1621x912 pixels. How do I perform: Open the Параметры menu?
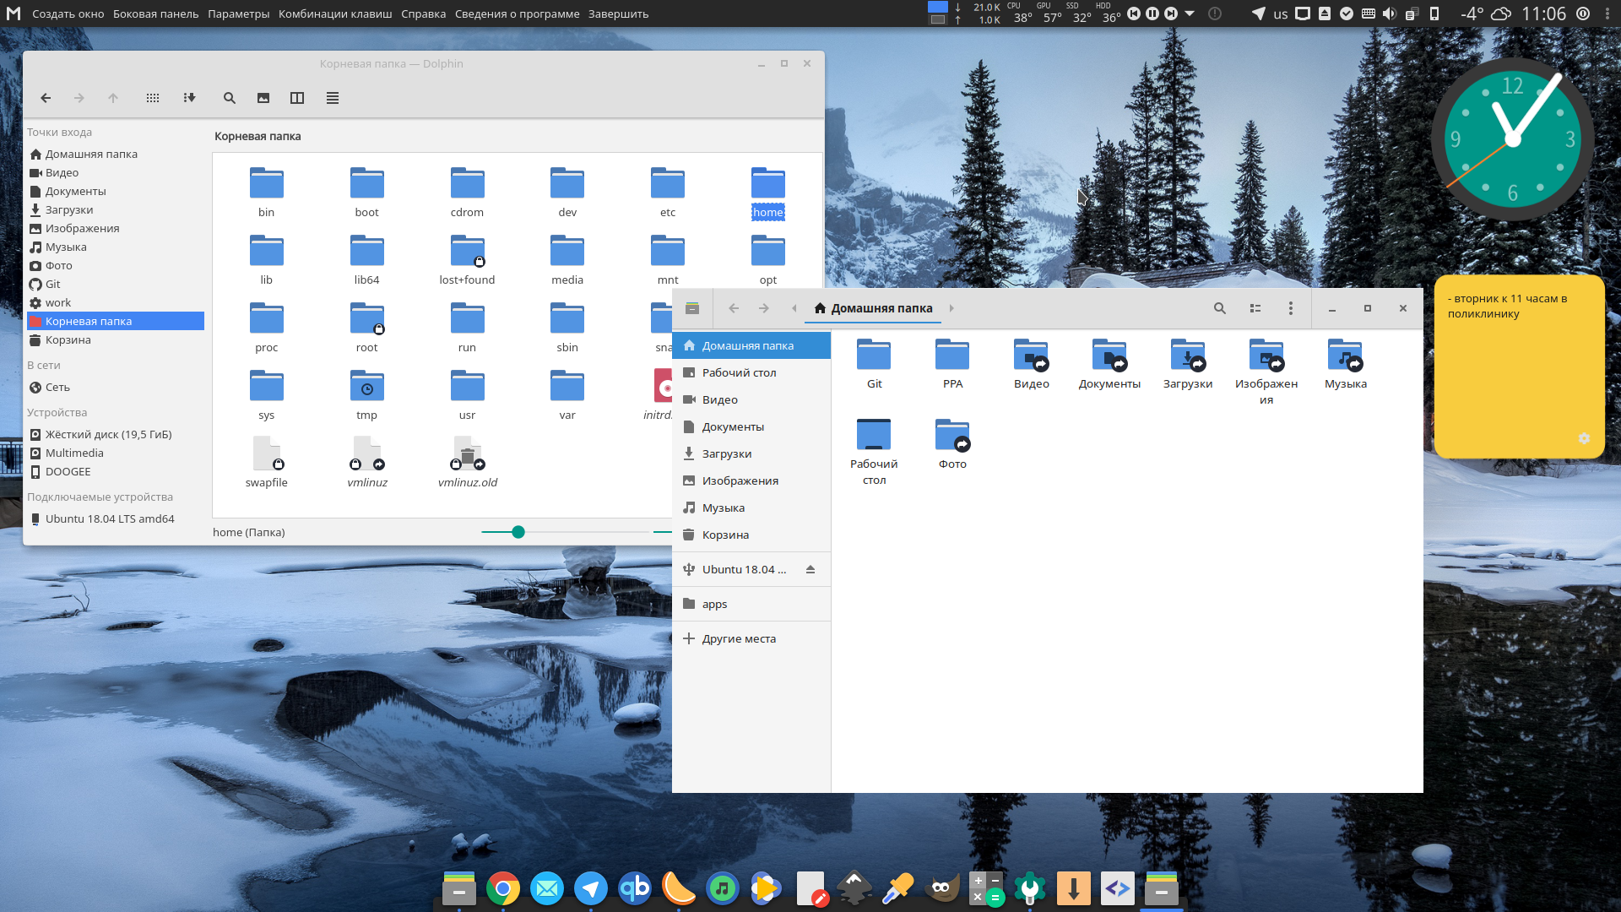point(238,14)
